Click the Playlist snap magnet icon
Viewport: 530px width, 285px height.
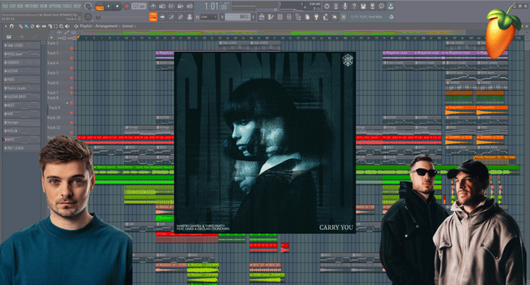(11, 26)
